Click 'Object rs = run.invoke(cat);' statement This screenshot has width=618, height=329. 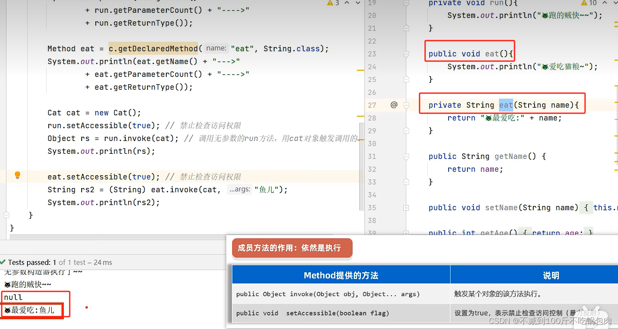[x=113, y=138]
